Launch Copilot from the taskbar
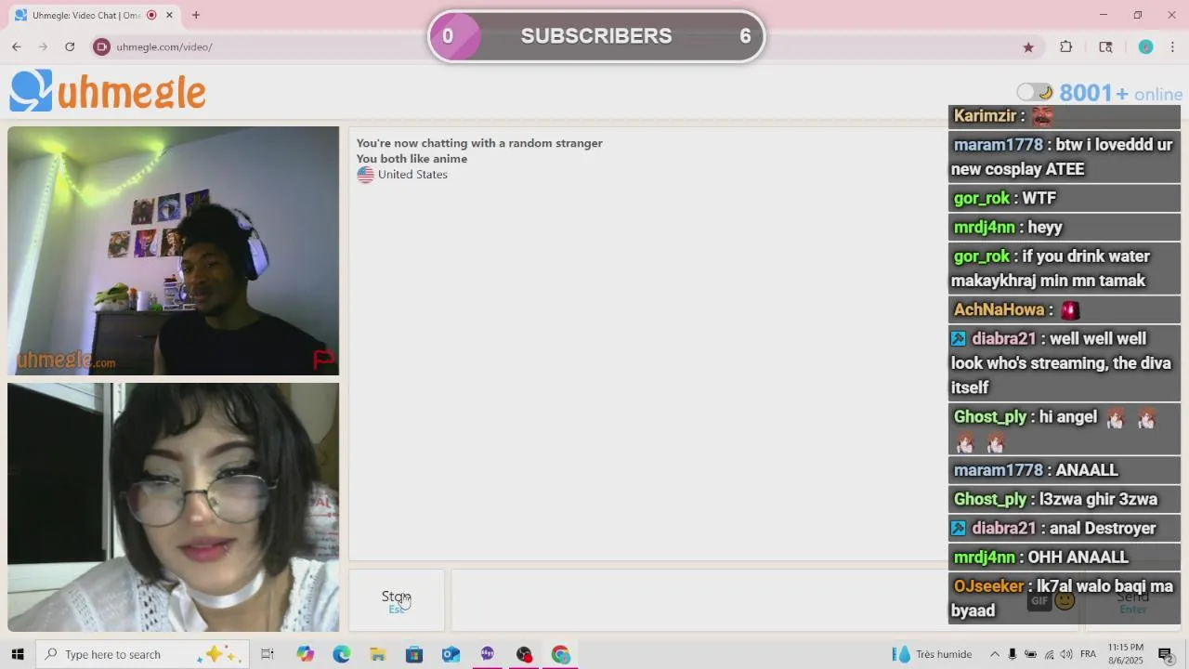 tap(306, 654)
